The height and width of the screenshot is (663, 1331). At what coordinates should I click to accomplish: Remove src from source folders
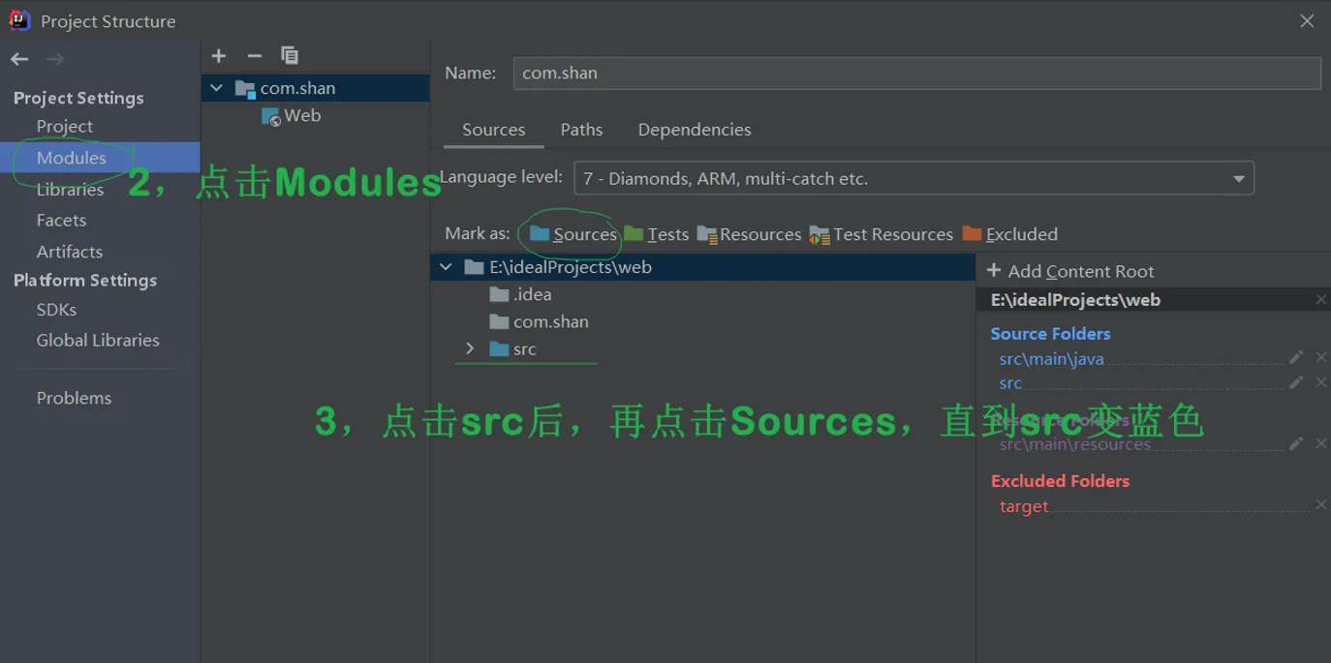click(x=1320, y=382)
